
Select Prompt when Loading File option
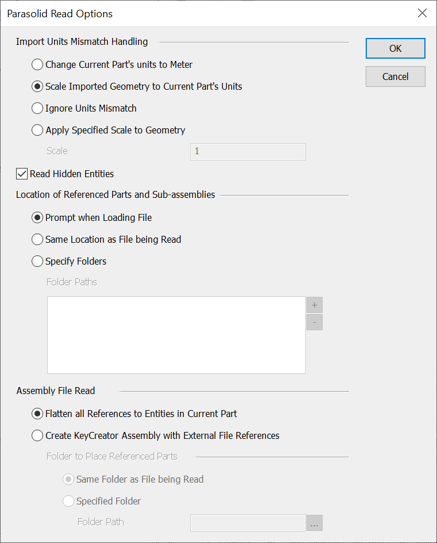pyautogui.click(x=37, y=217)
